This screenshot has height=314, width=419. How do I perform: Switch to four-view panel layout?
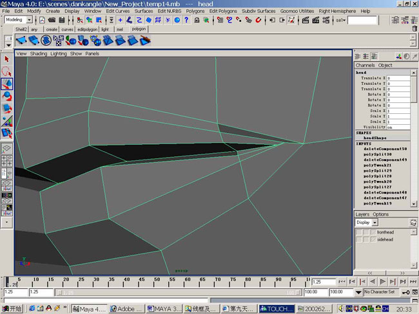pos(6,161)
